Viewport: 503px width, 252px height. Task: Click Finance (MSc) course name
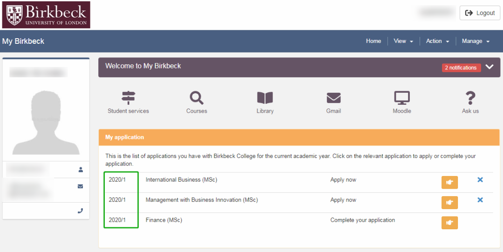pyautogui.click(x=164, y=220)
